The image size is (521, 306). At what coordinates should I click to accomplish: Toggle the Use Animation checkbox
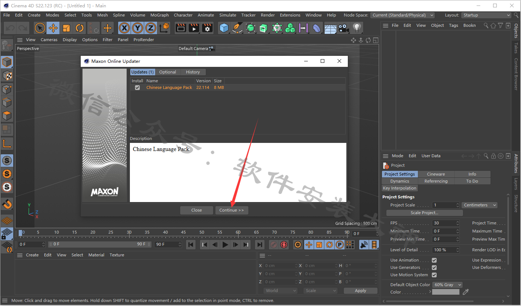pos(434,260)
